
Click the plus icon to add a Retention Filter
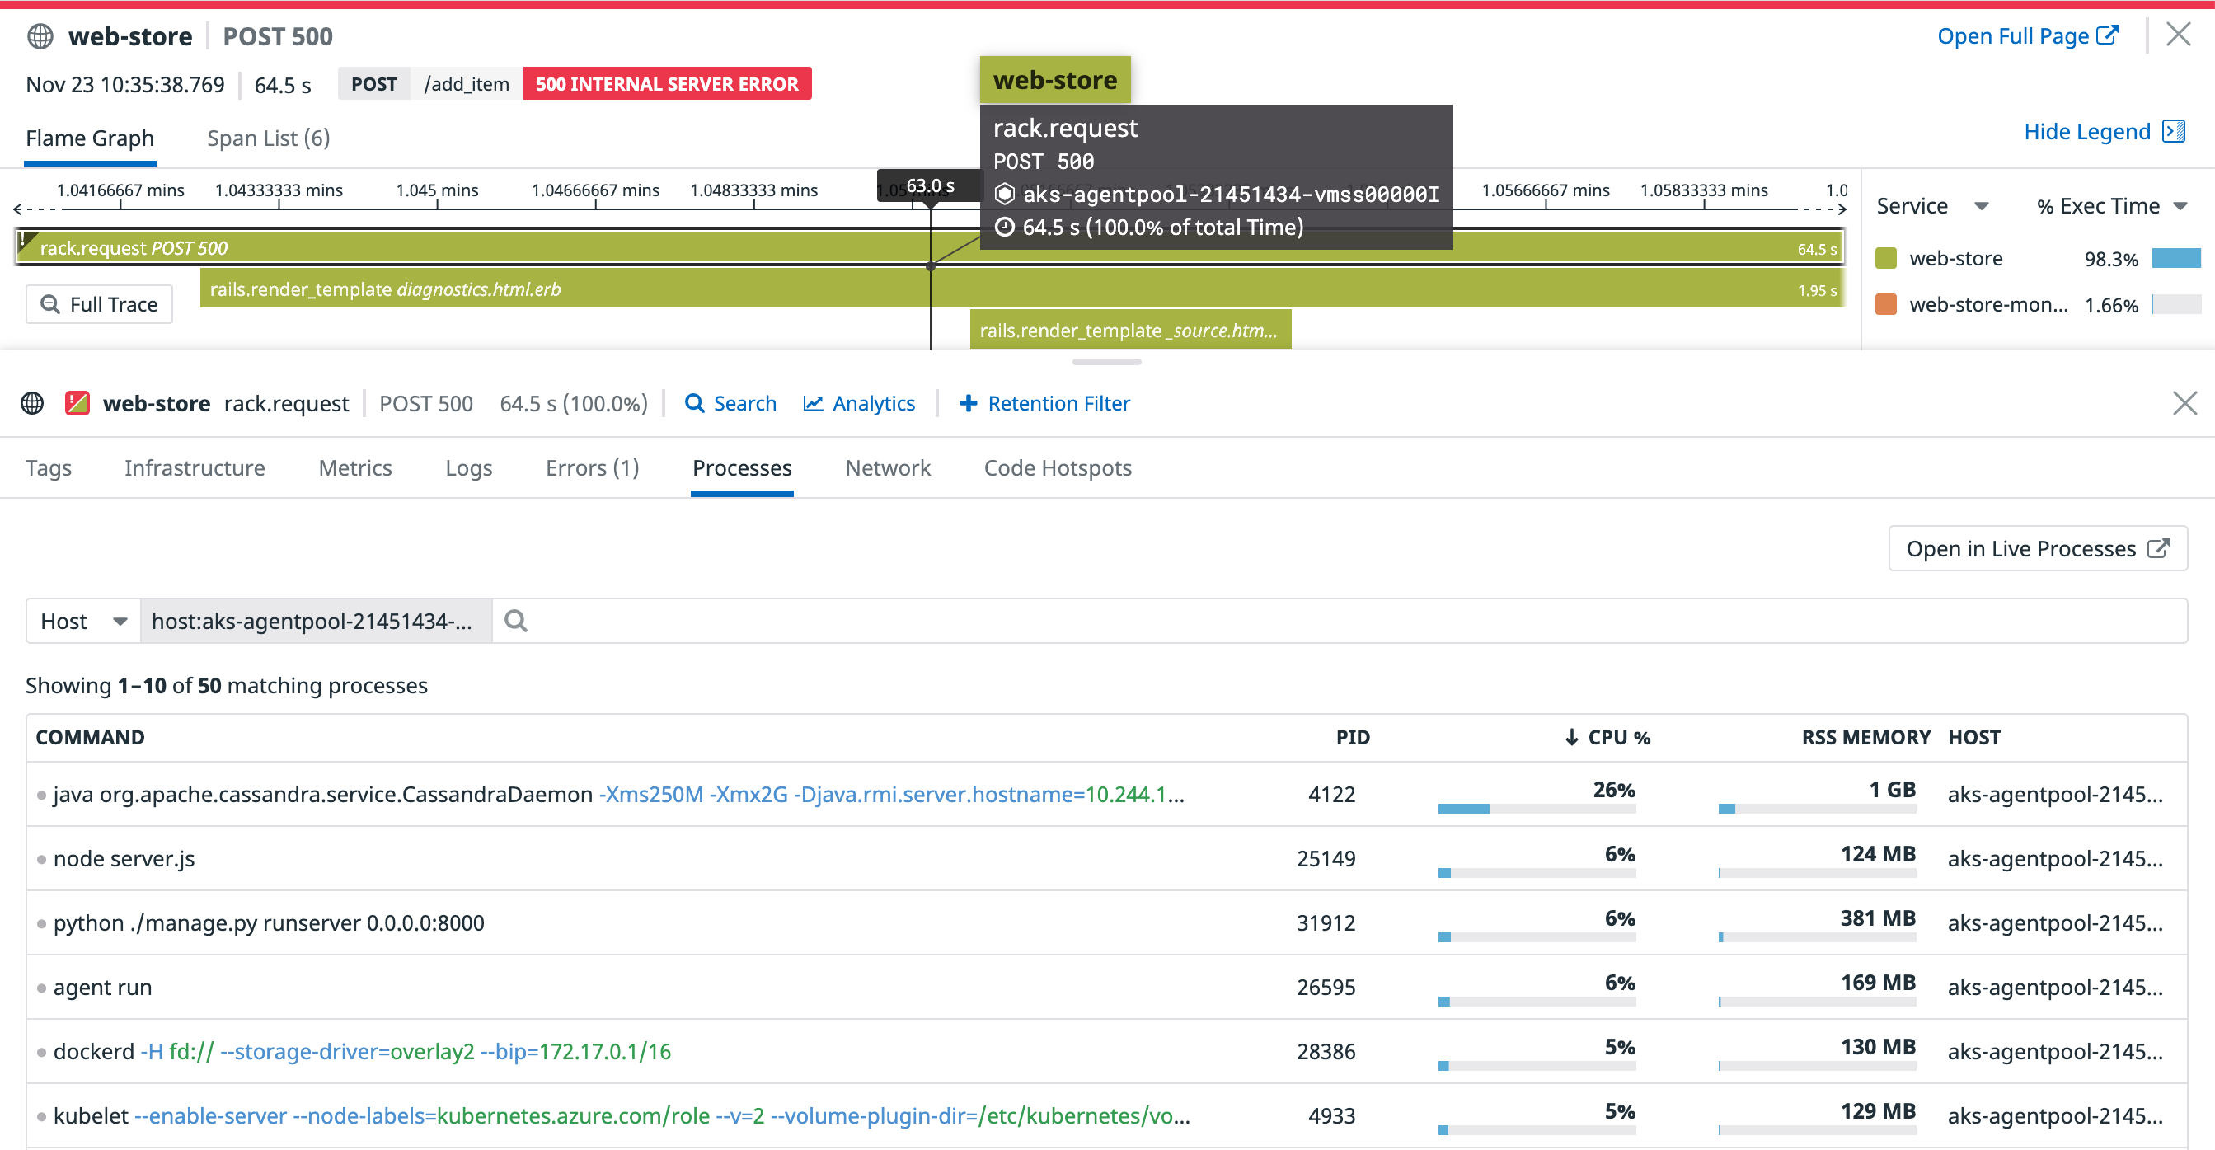(x=969, y=402)
